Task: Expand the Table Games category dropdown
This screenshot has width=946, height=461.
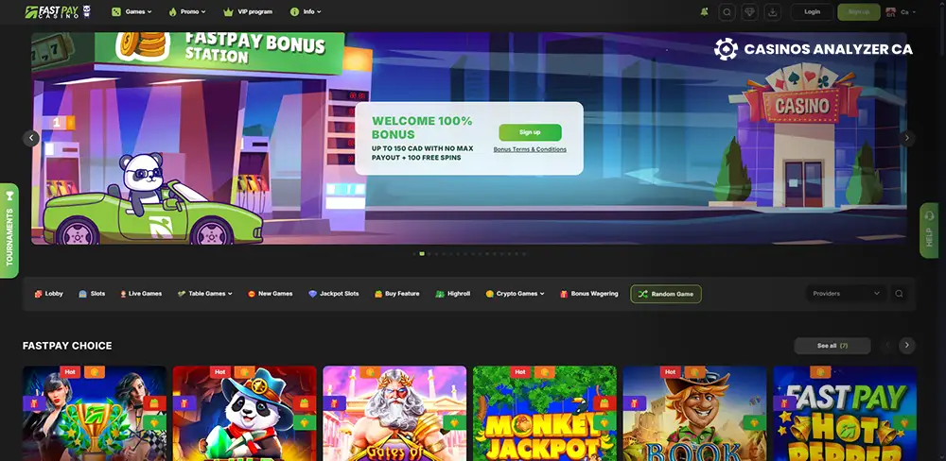Action: point(206,294)
